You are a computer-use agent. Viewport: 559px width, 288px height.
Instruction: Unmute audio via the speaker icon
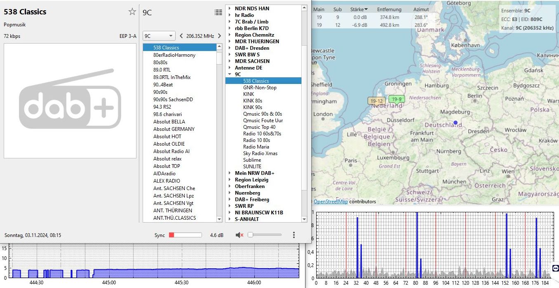point(239,235)
